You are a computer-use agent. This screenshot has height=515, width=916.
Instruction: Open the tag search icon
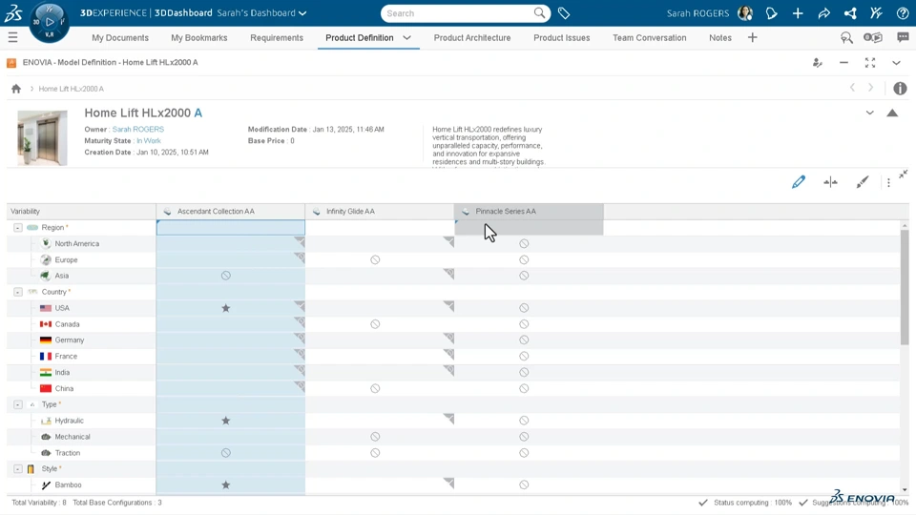[x=564, y=12]
